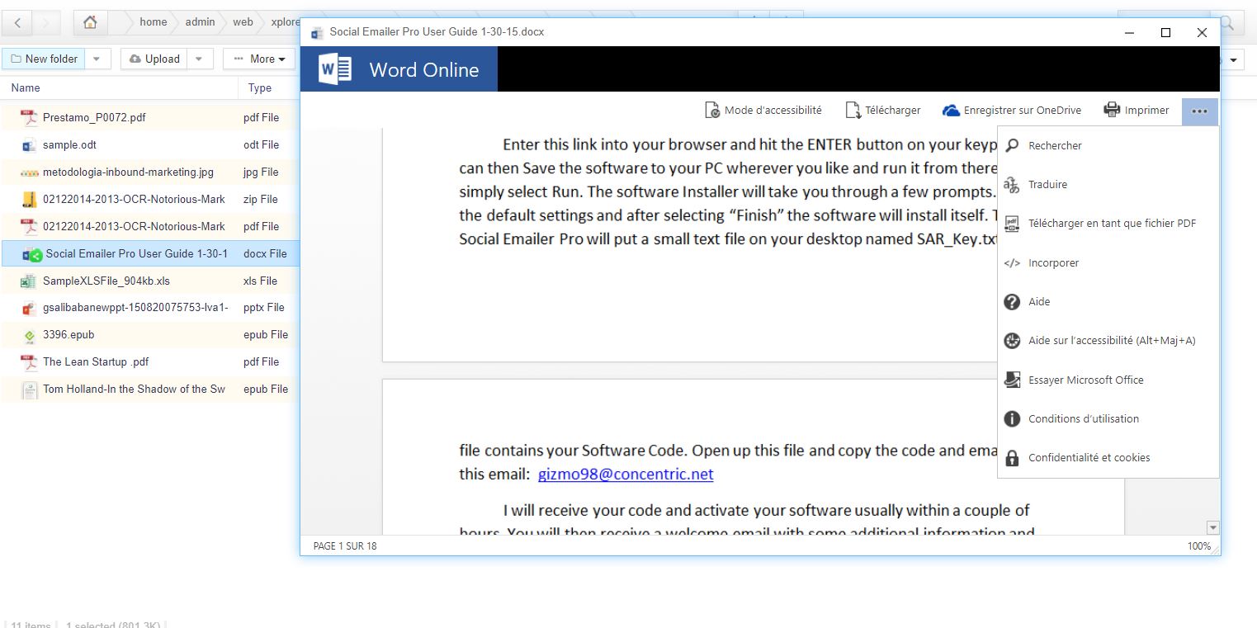Click the PDF icon of Prestamo_P0072.pdf

[29, 117]
